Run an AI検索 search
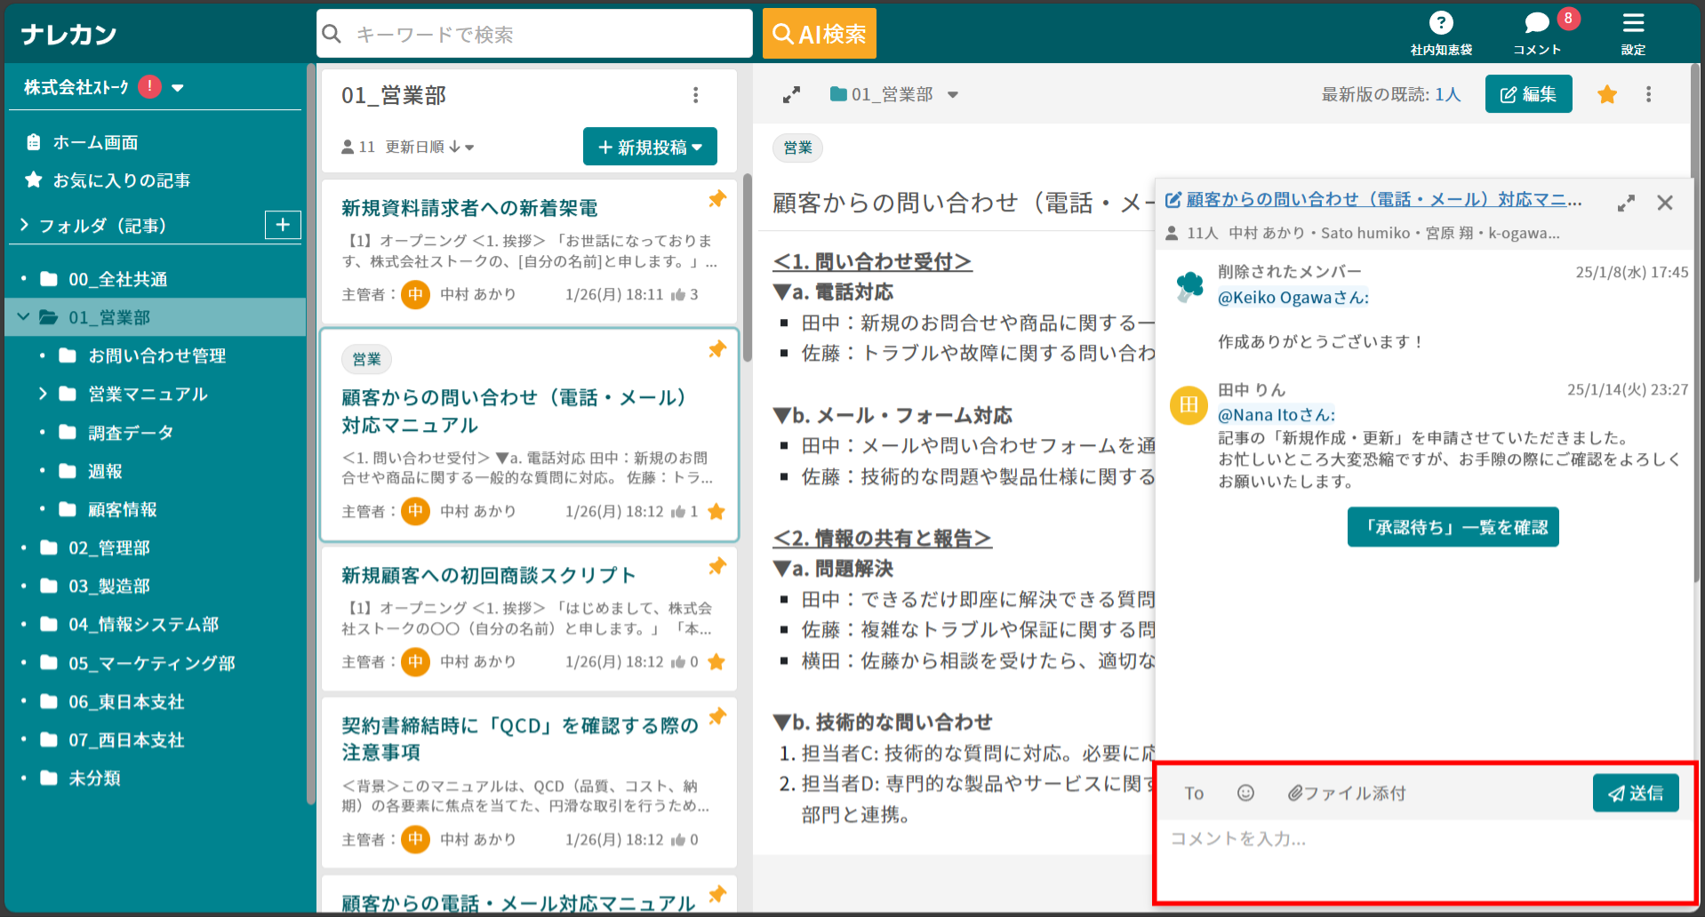 [818, 33]
